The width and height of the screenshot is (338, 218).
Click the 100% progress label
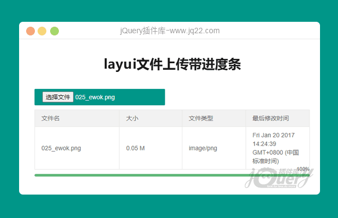pos(303,169)
